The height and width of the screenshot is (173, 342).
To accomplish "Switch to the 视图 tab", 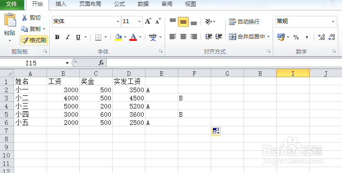I will [191, 4].
